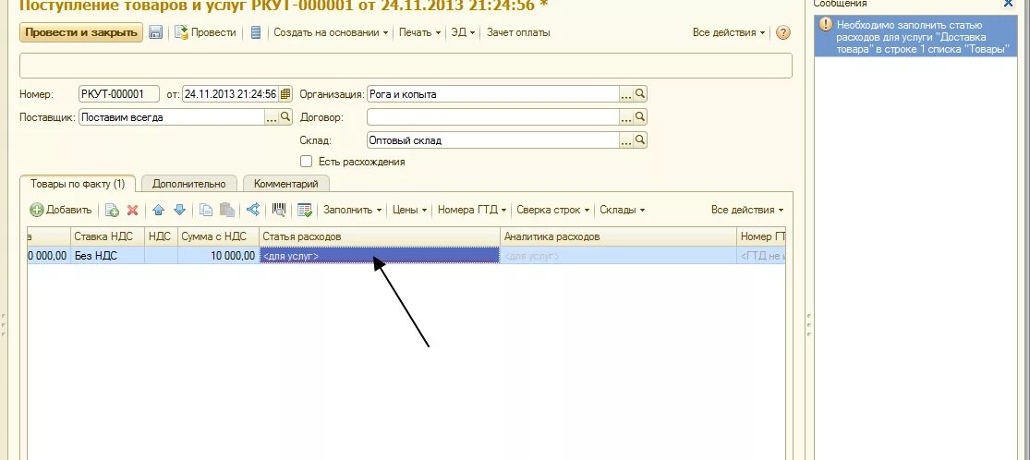Open the top Все действия menu
1030x460 pixels.
[x=729, y=32]
